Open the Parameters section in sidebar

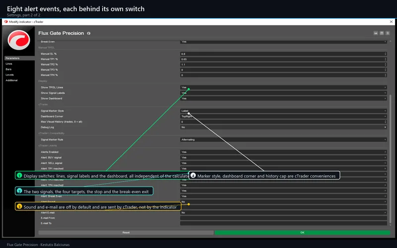(19, 58)
